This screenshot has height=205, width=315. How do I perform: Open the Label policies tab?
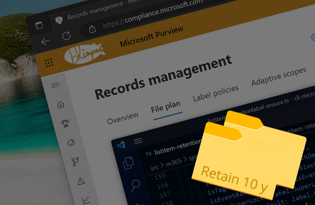point(216,93)
